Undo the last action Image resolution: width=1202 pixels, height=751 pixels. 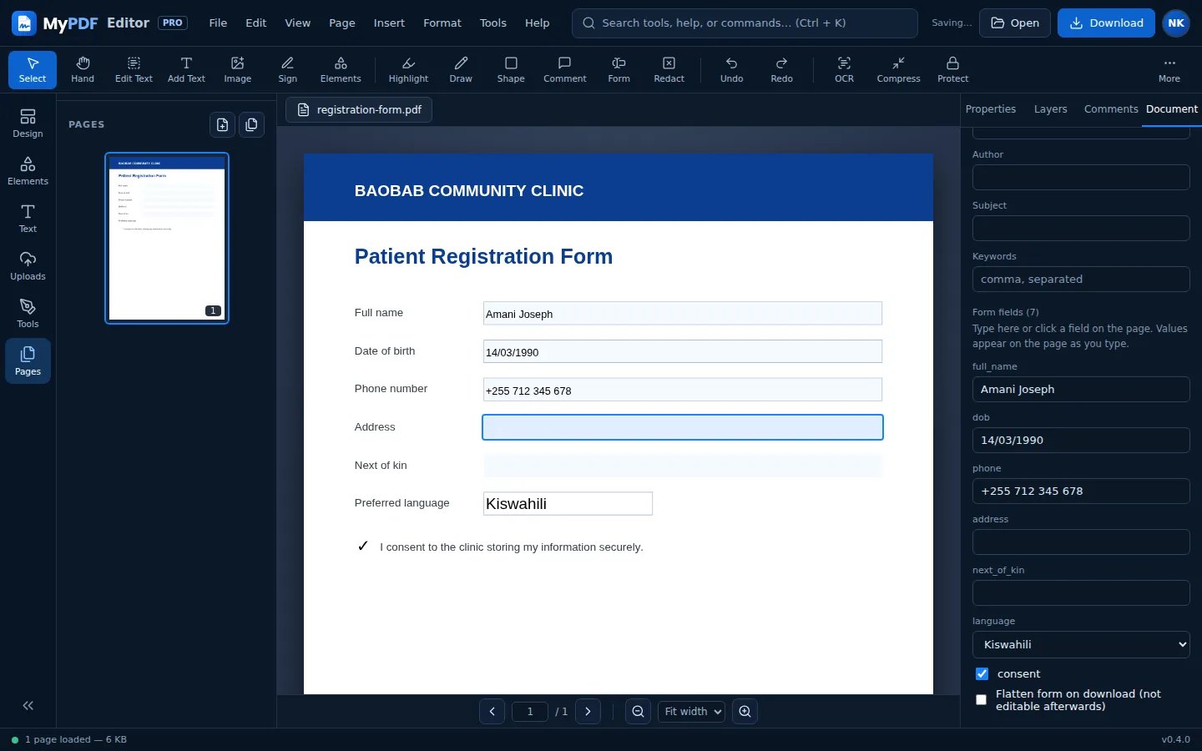click(732, 69)
